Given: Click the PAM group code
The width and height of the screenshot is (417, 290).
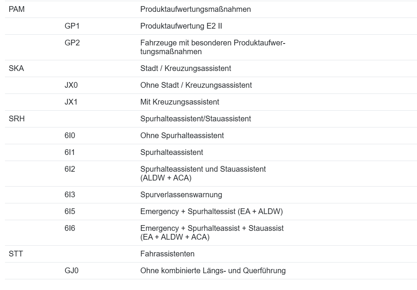Looking at the screenshot, I should click(16, 10).
